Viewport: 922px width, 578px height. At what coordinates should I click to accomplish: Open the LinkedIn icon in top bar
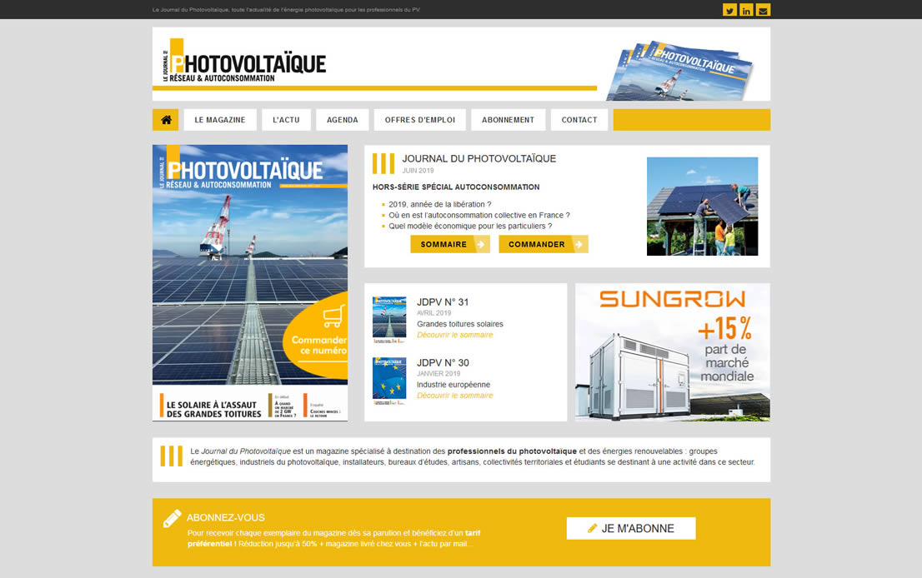click(x=746, y=10)
